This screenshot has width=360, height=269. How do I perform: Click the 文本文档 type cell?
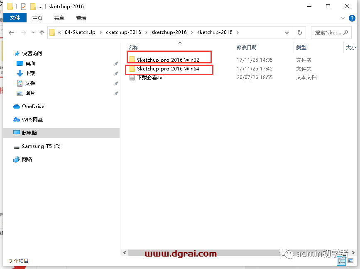(x=306, y=78)
